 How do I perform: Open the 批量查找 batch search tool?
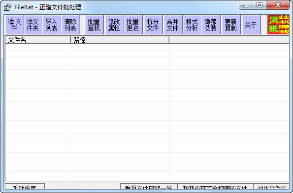coord(94,25)
